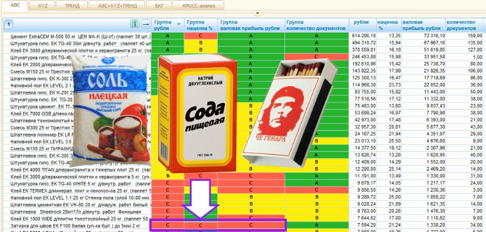Click the value 246 453,88 in рубли
The width and height of the screenshot is (486, 232).
point(364,57)
